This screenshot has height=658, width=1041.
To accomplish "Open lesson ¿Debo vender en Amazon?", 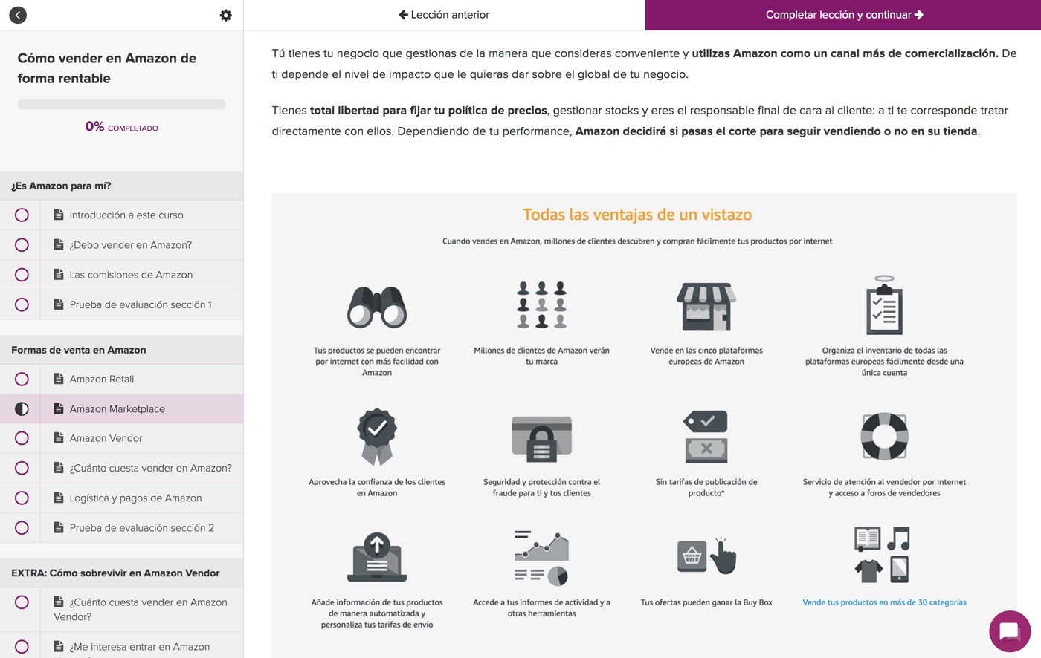I will tap(131, 244).
